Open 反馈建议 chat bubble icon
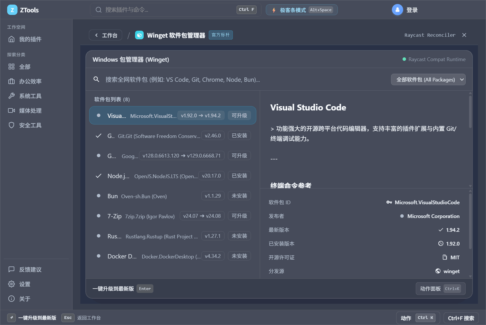Image resolution: width=486 pixels, height=325 pixels. (11, 270)
